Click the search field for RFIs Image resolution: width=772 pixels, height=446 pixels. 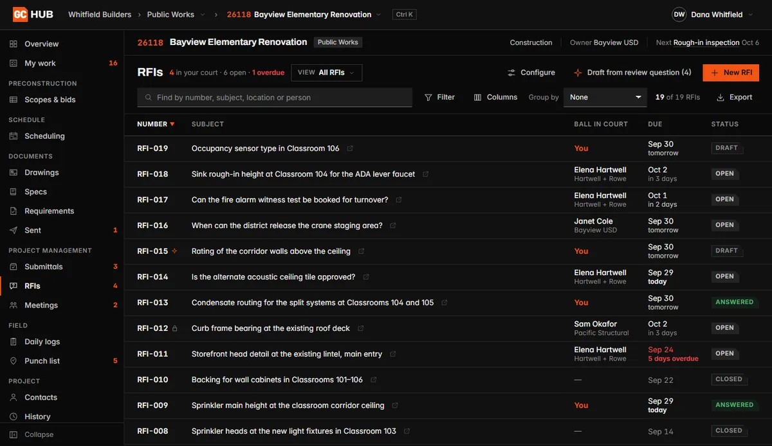click(275, 98)
